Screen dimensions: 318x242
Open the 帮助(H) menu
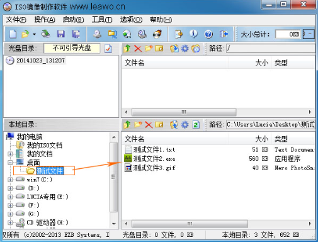coord(161,20)
